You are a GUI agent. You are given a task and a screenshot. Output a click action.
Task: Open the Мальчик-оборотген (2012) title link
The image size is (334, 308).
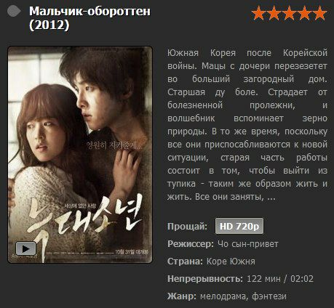(x=90, y=18)
